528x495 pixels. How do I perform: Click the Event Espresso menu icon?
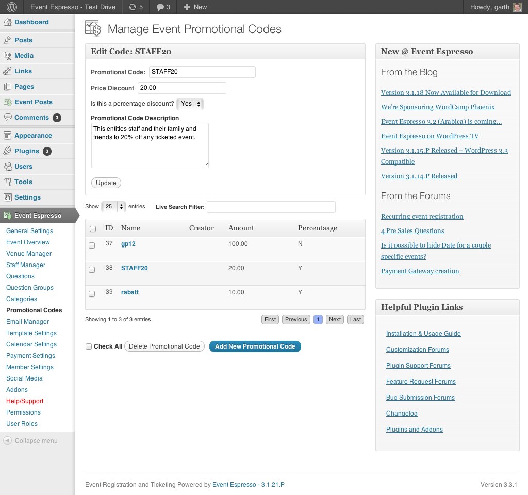point(7,216)
